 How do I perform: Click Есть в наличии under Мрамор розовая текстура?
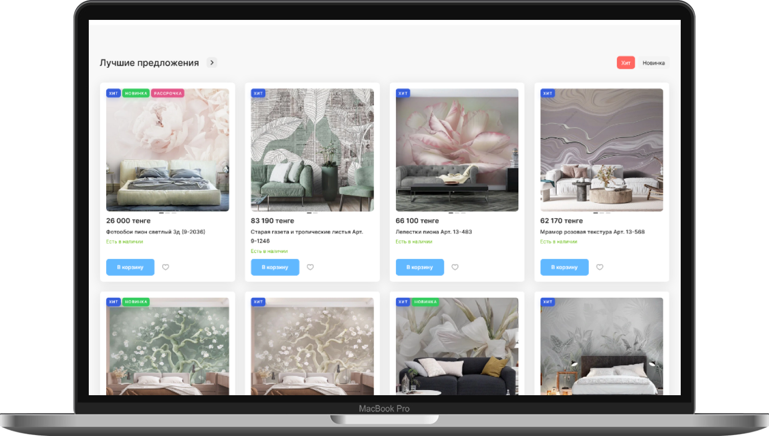(559, 242)
